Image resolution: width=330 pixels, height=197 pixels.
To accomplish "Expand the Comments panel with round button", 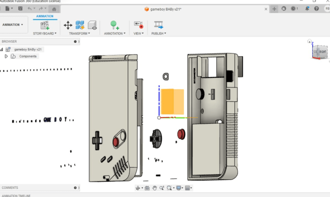I will point(75,188).
